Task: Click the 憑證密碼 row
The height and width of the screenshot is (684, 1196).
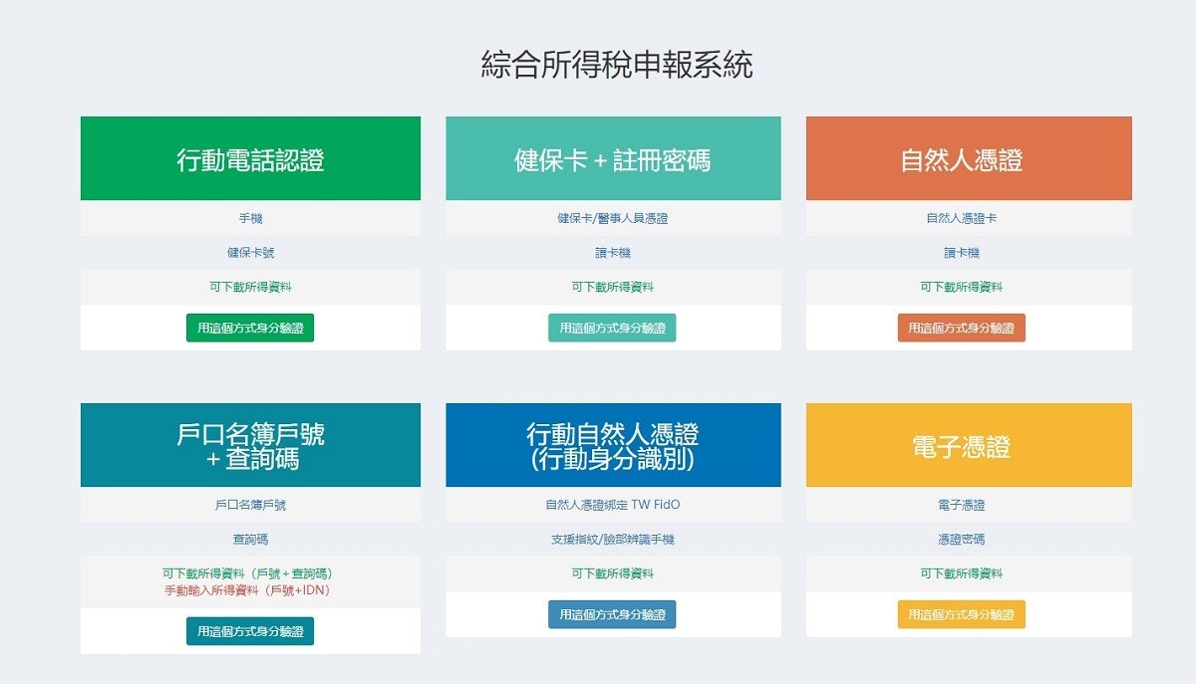Action: pos(969,539)
